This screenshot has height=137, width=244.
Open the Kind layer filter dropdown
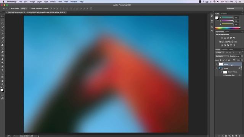220,53
